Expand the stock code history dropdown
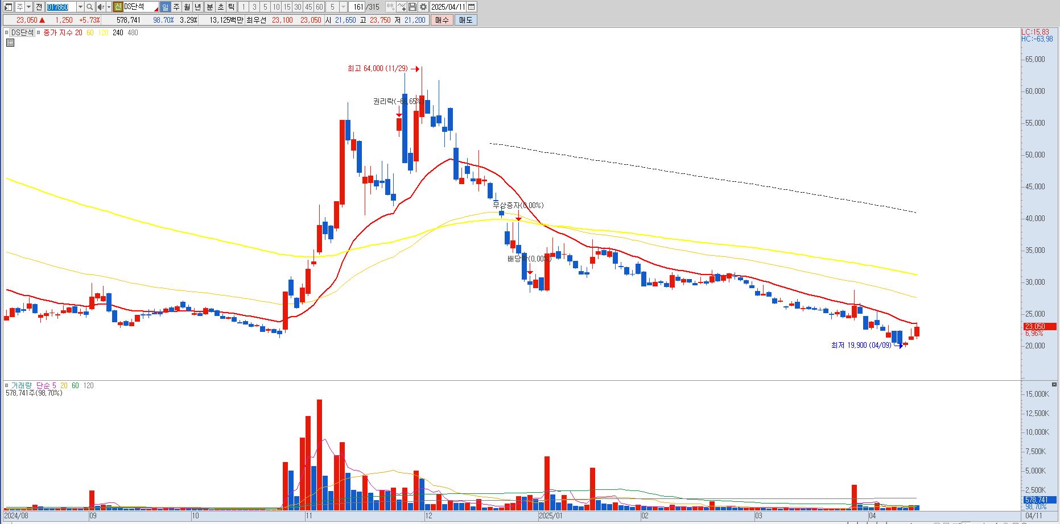Viewport: 1060px width, 524px height. tap(80, 7)
